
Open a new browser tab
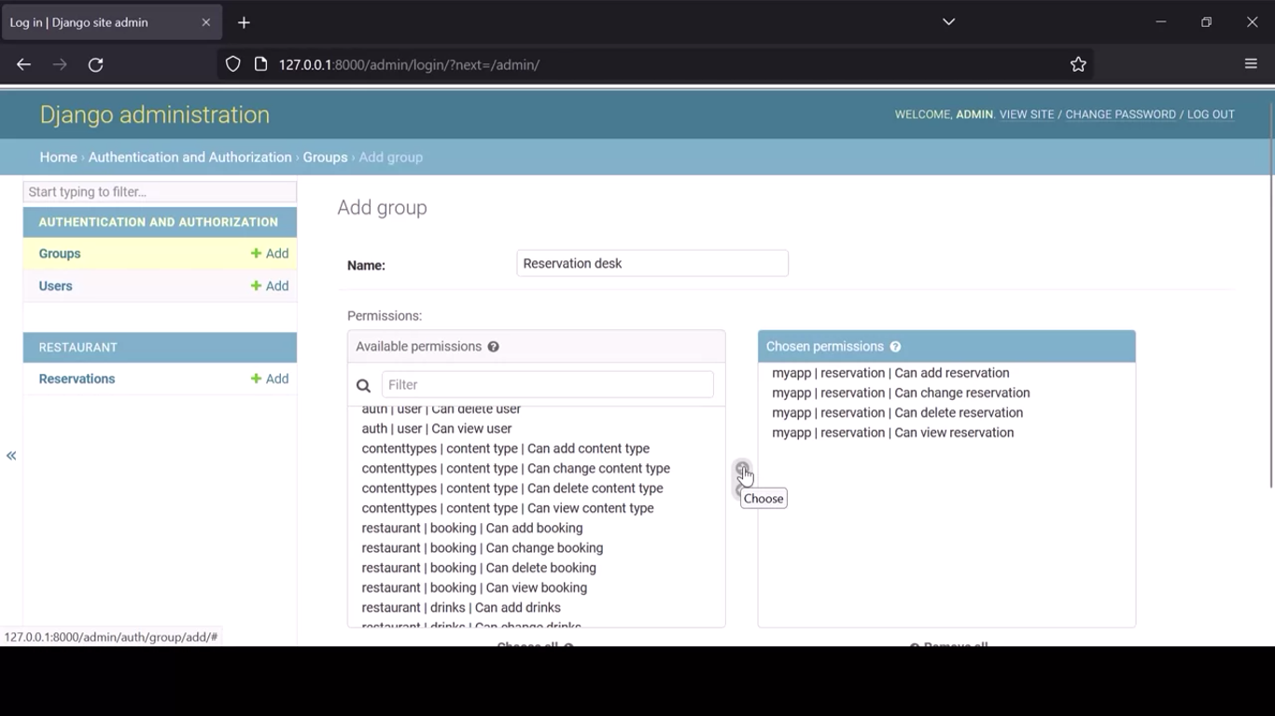tap(244, 22)
